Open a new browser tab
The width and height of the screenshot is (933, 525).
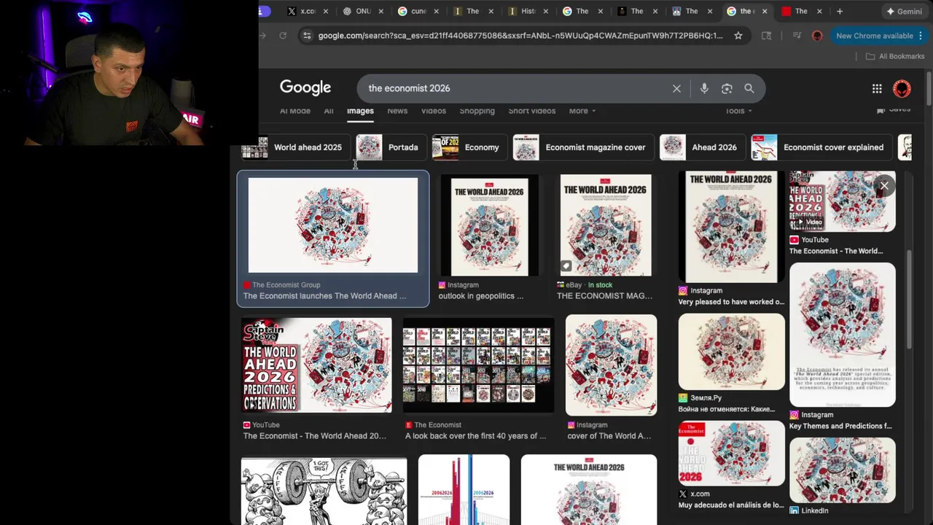tap(840, 11)
